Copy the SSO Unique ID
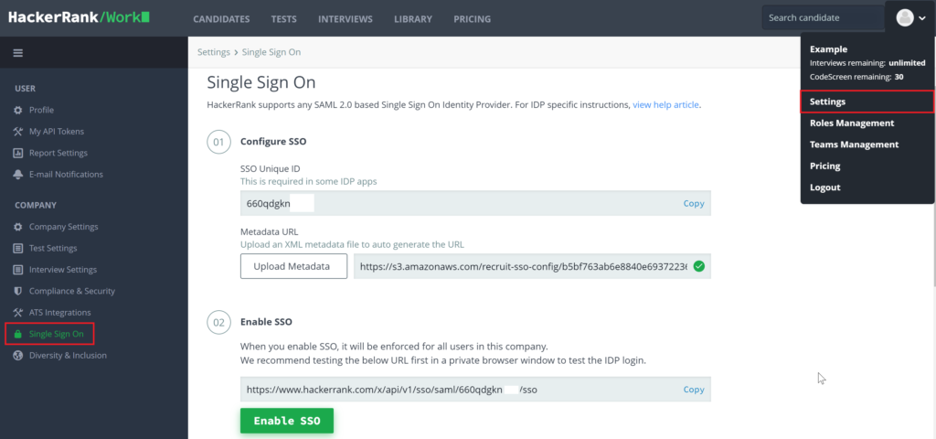 point(694,203)
